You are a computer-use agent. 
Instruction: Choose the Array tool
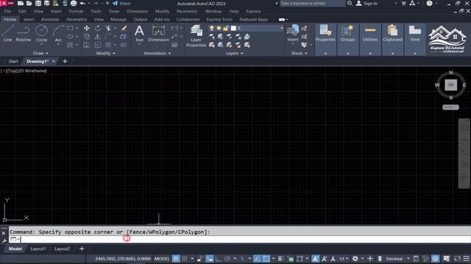[108, 45]
